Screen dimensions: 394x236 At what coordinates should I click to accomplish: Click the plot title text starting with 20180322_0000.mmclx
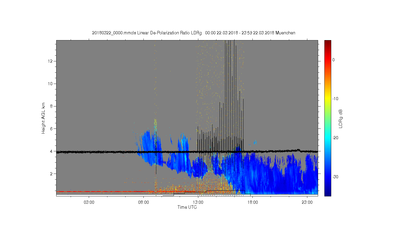[x=194, y=33]
